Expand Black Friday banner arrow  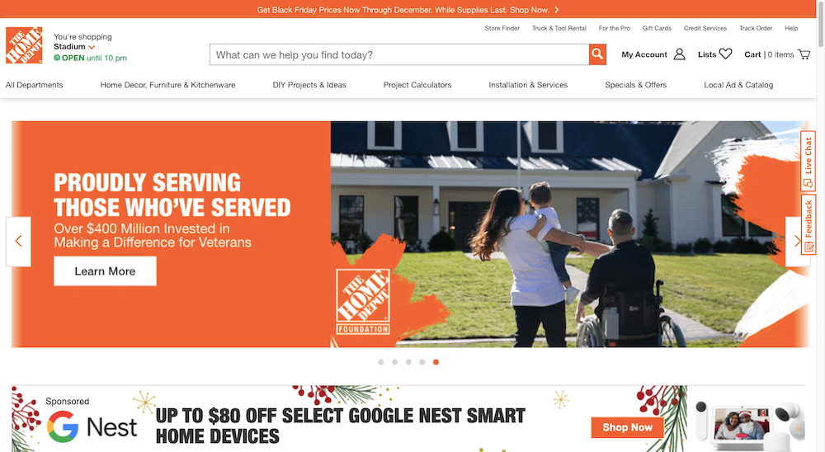pos(557,9)
